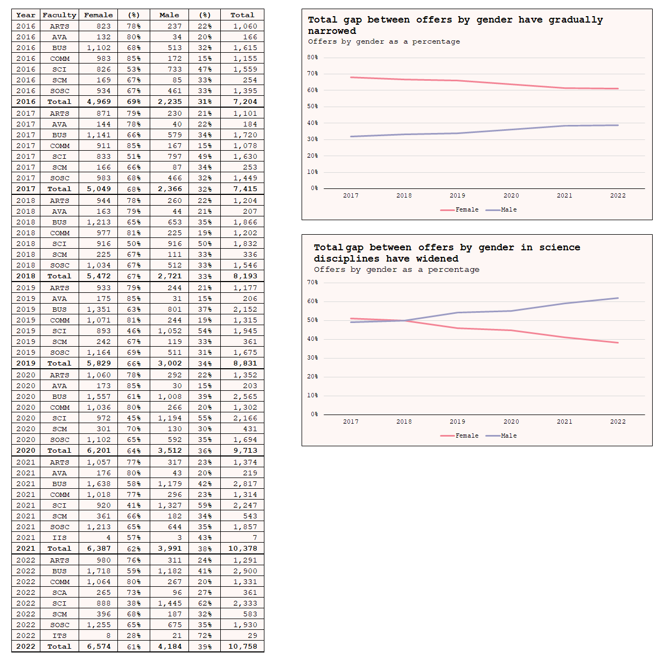Select the Male legend in science chart
Screen dimensions: 664x660
[x=501, y=436]
